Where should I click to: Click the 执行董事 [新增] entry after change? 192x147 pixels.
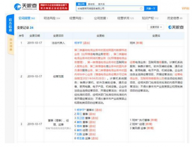tap(144, 120)
